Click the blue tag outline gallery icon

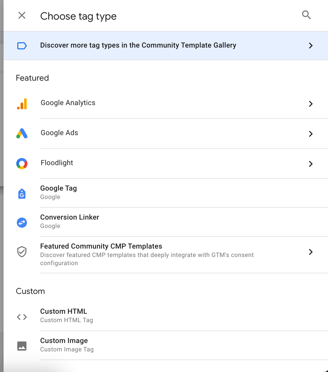pyautogui.click(x=22, y=46)
